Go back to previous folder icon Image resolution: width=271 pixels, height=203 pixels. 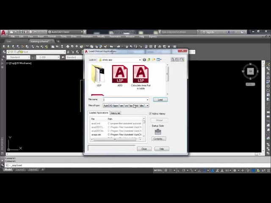(144, 60)
